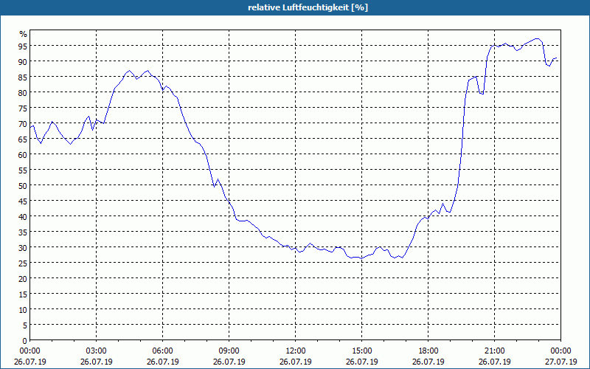The height and width of the screenshot is (369, 590).
Task: Pick the y-axis value '10'
Action: click(22, 309)
